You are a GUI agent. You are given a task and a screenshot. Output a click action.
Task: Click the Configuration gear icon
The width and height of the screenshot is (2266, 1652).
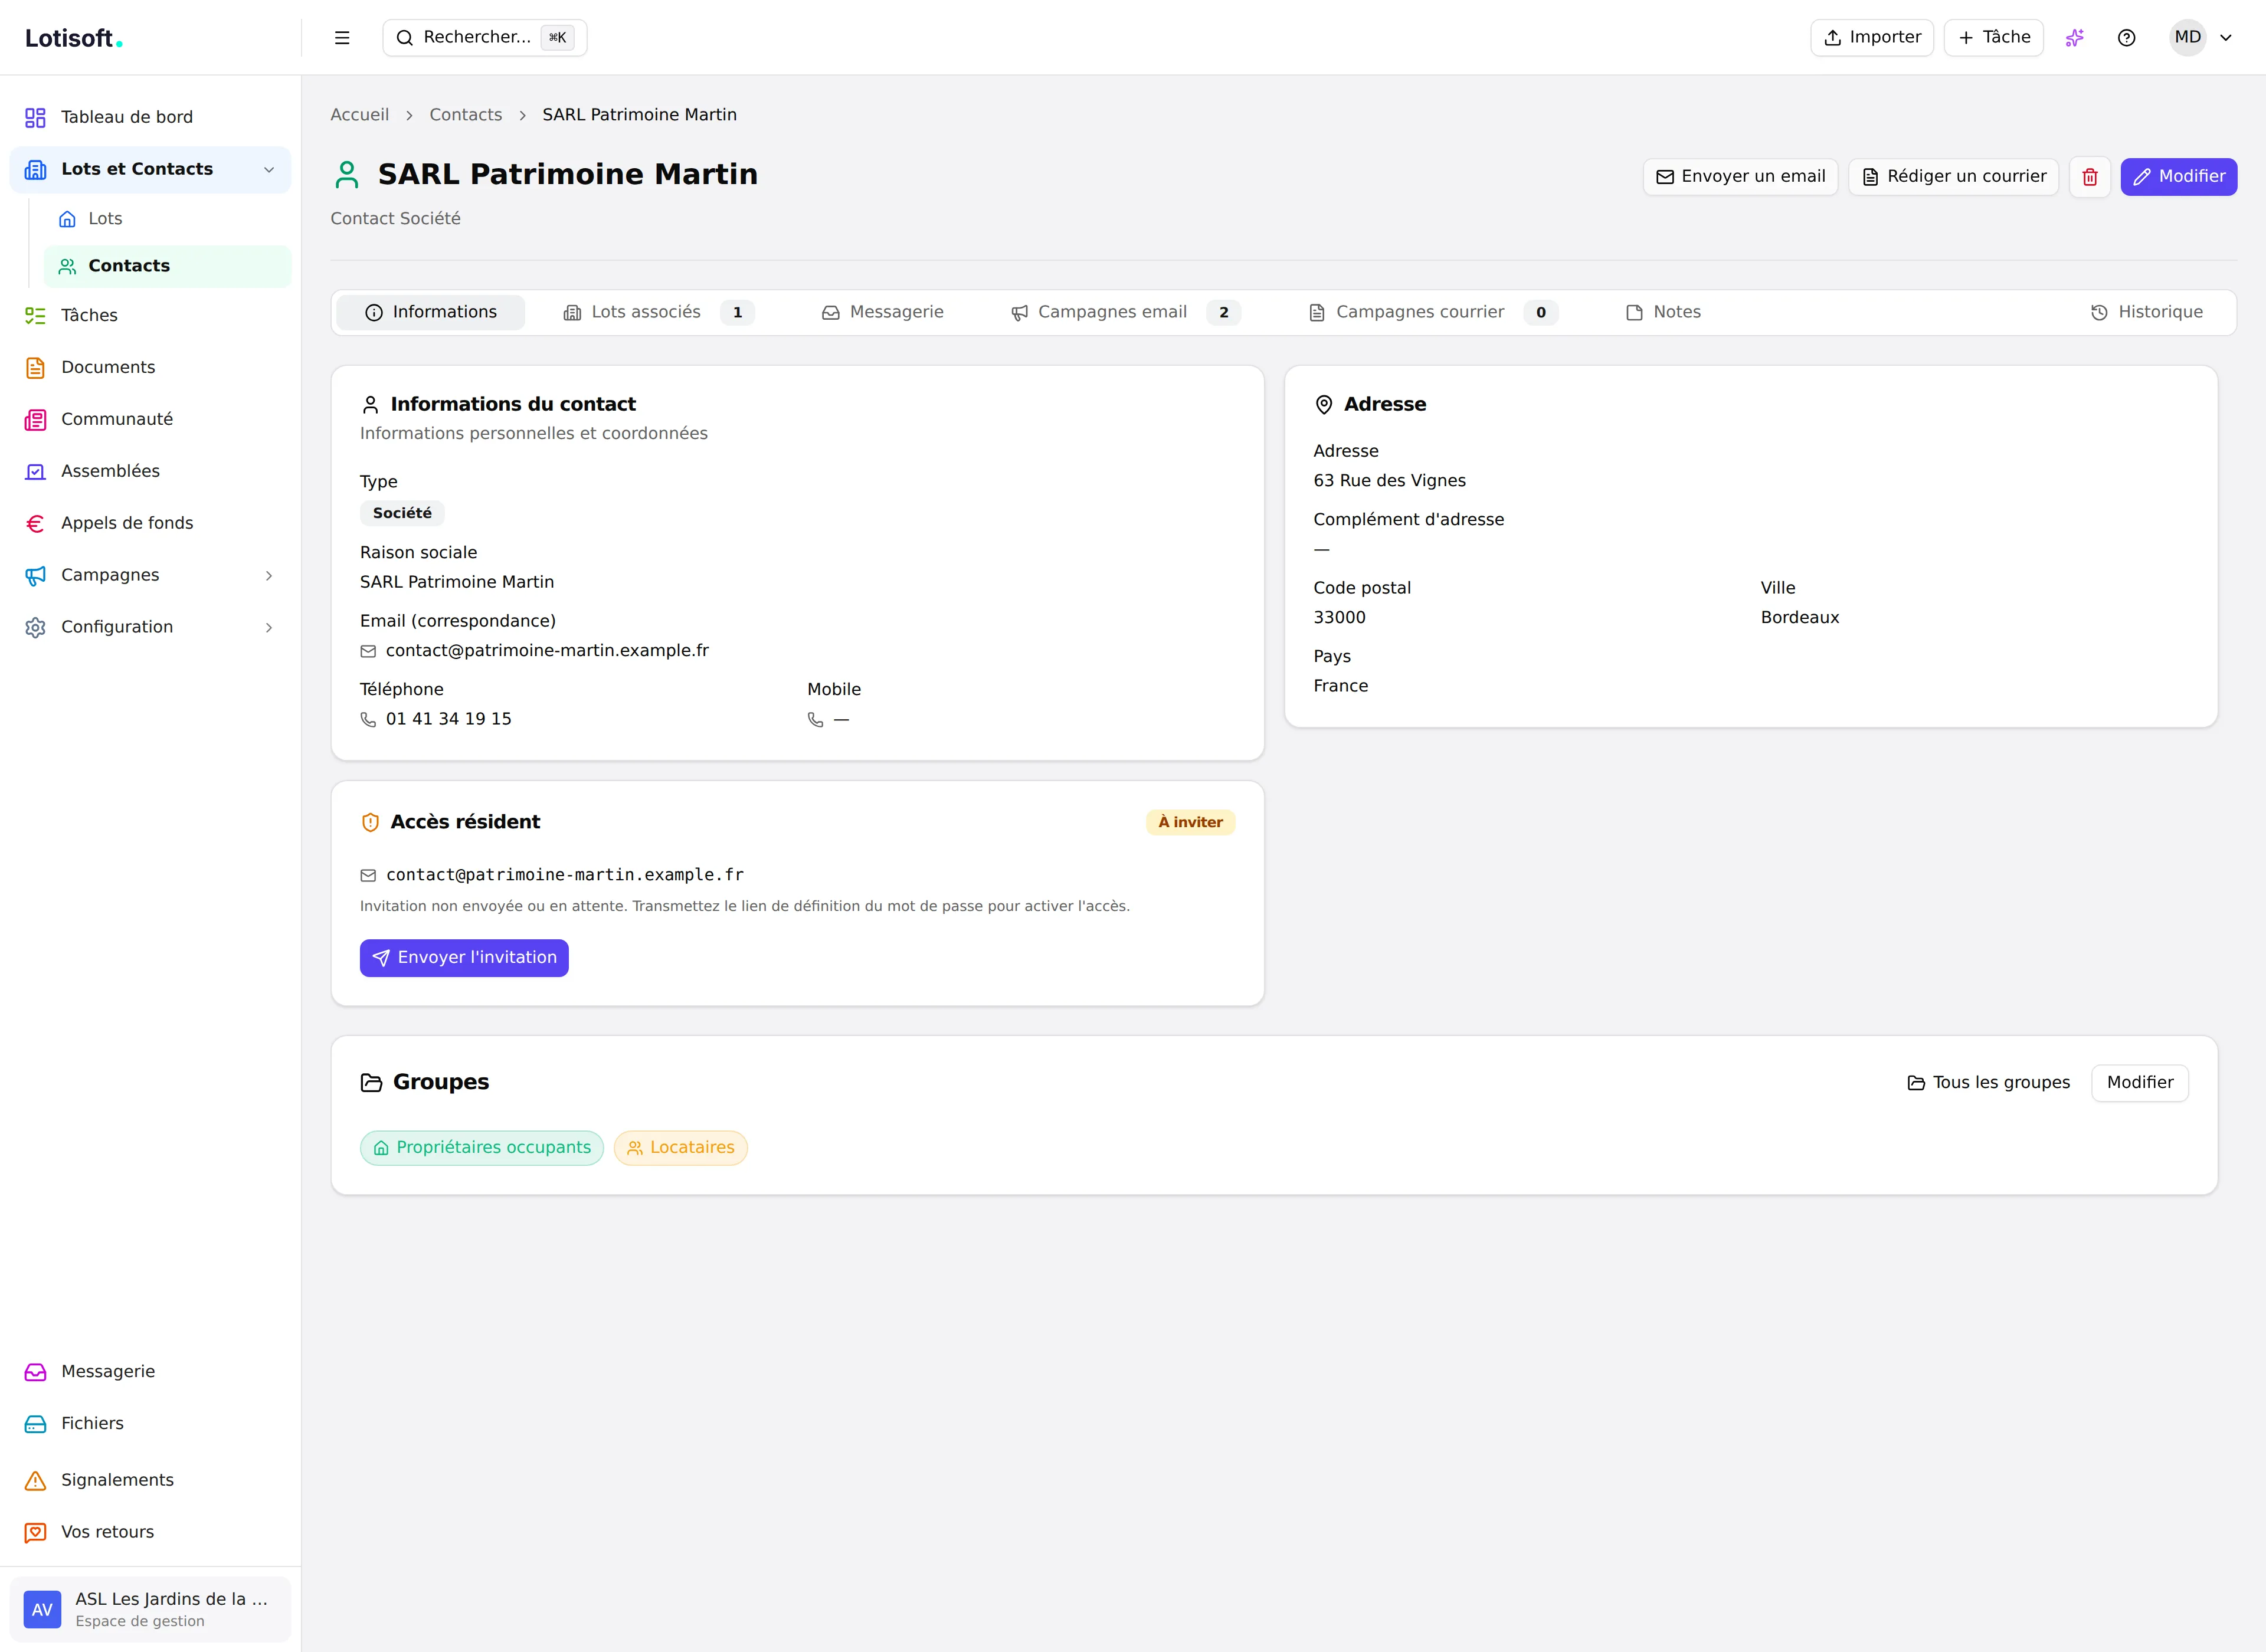click(35, 628)
